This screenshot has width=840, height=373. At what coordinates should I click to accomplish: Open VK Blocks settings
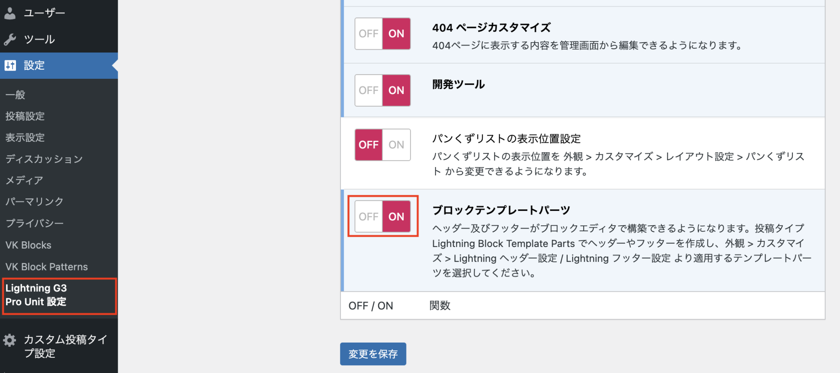[x=28, y=245]
